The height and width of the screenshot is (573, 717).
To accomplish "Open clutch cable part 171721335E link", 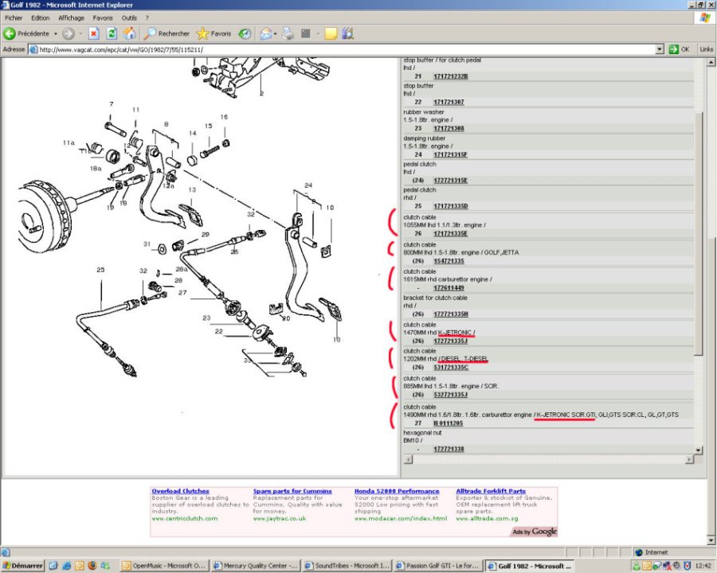I will pos(450,233).
